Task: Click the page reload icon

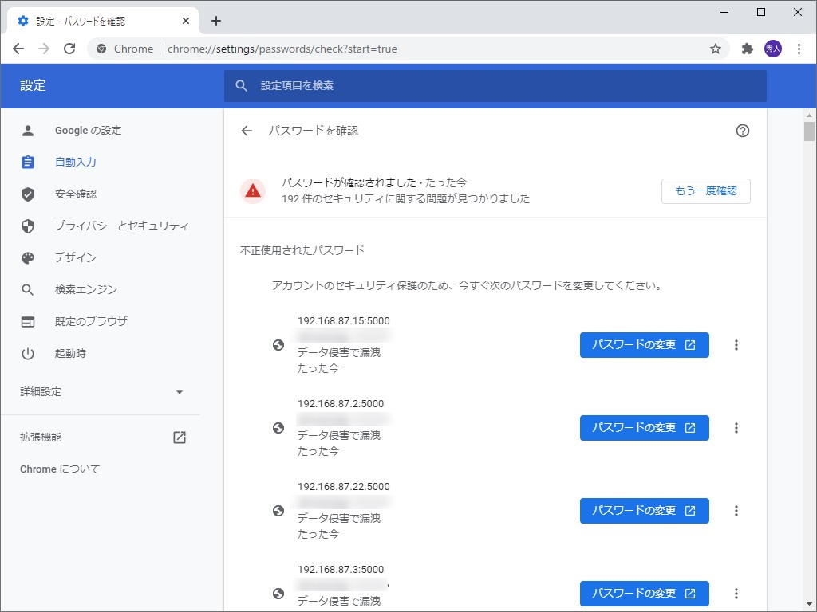Action: [69, 49]
